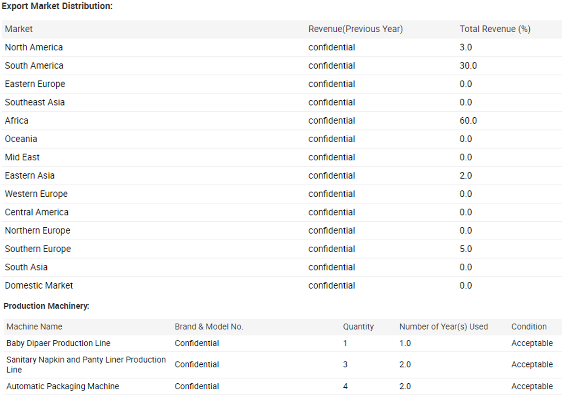Select the Southeast Asia row label

click(35, 102)
